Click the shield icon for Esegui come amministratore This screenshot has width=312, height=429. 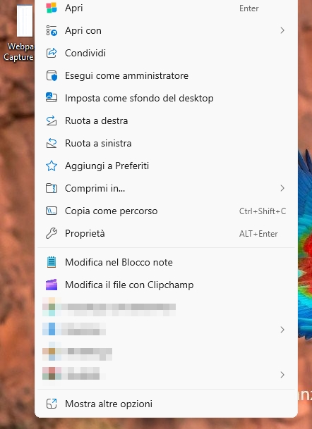pos(52,75)
